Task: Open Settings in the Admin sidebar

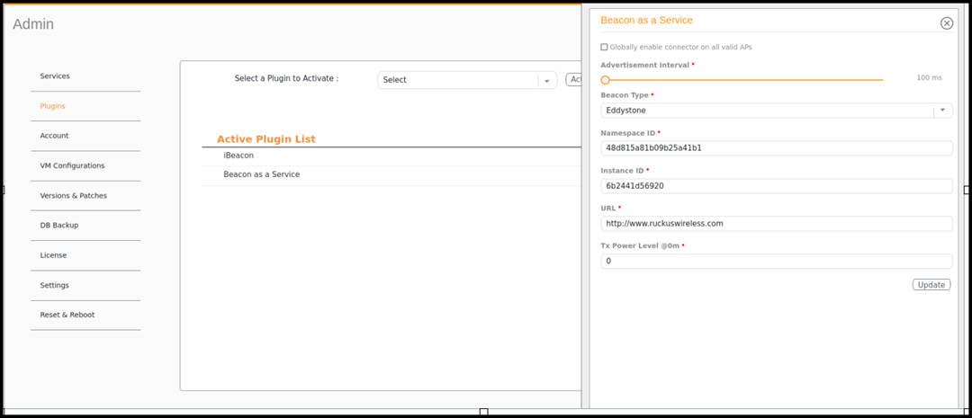Action: pos(55,286)
